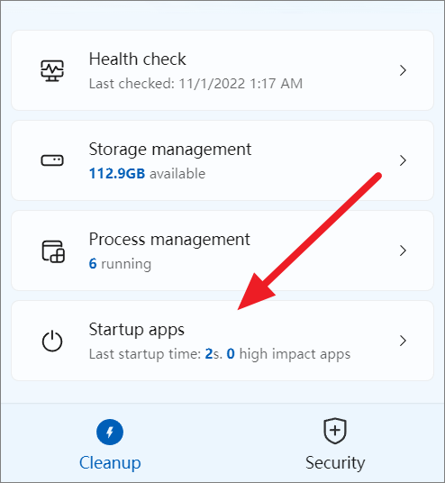Screen dimensions: 445x483
Task: Expand Process management with its chevron
Action: (403, 251)
